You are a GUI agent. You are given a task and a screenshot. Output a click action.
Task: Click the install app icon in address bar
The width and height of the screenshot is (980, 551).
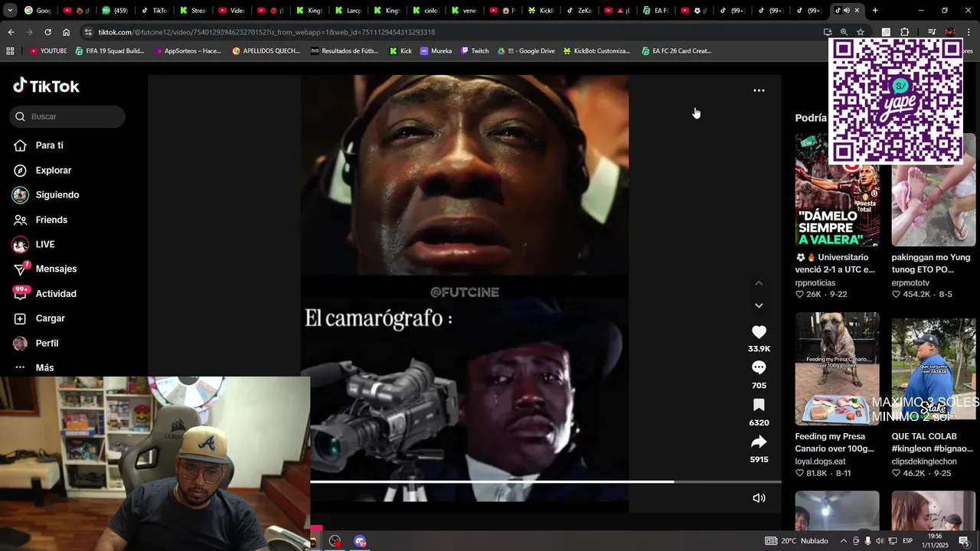tap(828, 32)
